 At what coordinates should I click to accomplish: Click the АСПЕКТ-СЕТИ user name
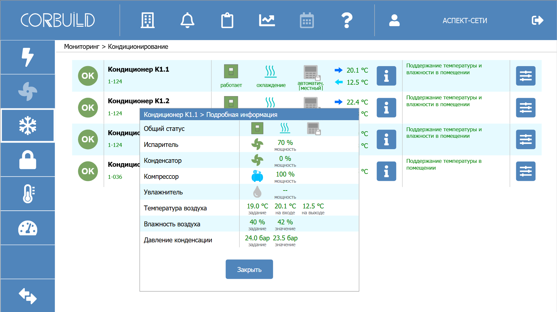click(465, 21)
